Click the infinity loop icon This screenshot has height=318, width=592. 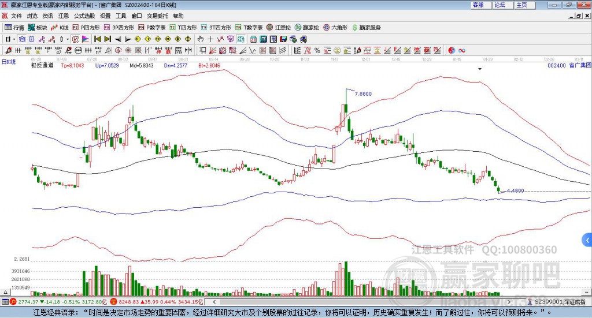click(462, 50)
